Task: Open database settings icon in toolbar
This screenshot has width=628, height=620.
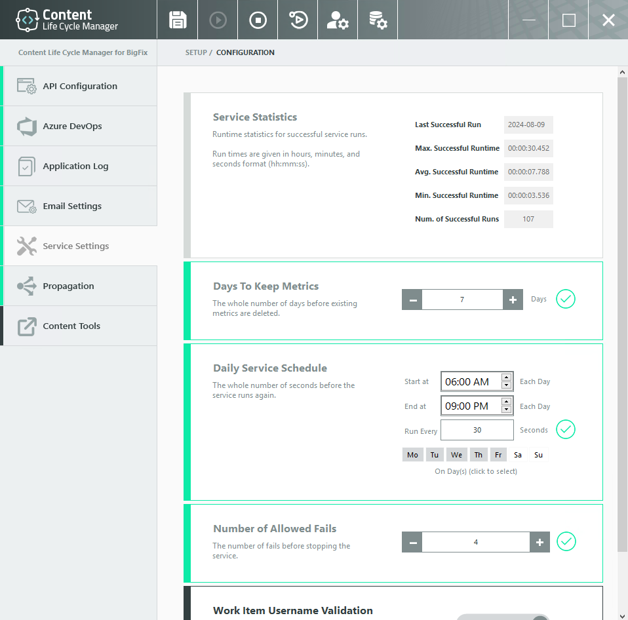Action: click(x=378, y=20)
